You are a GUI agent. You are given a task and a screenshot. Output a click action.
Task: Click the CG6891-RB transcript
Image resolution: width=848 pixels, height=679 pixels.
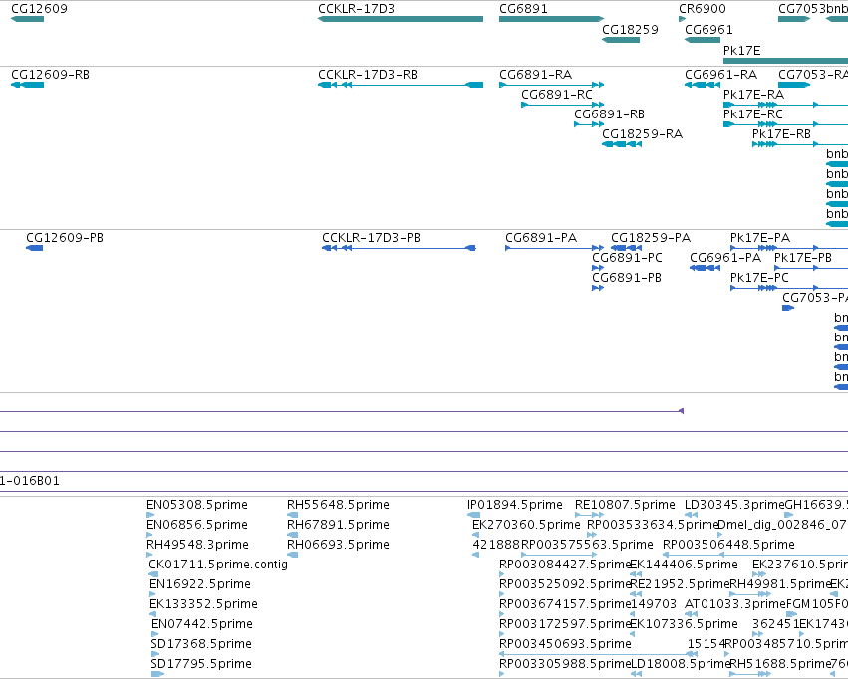coord(589,124)
